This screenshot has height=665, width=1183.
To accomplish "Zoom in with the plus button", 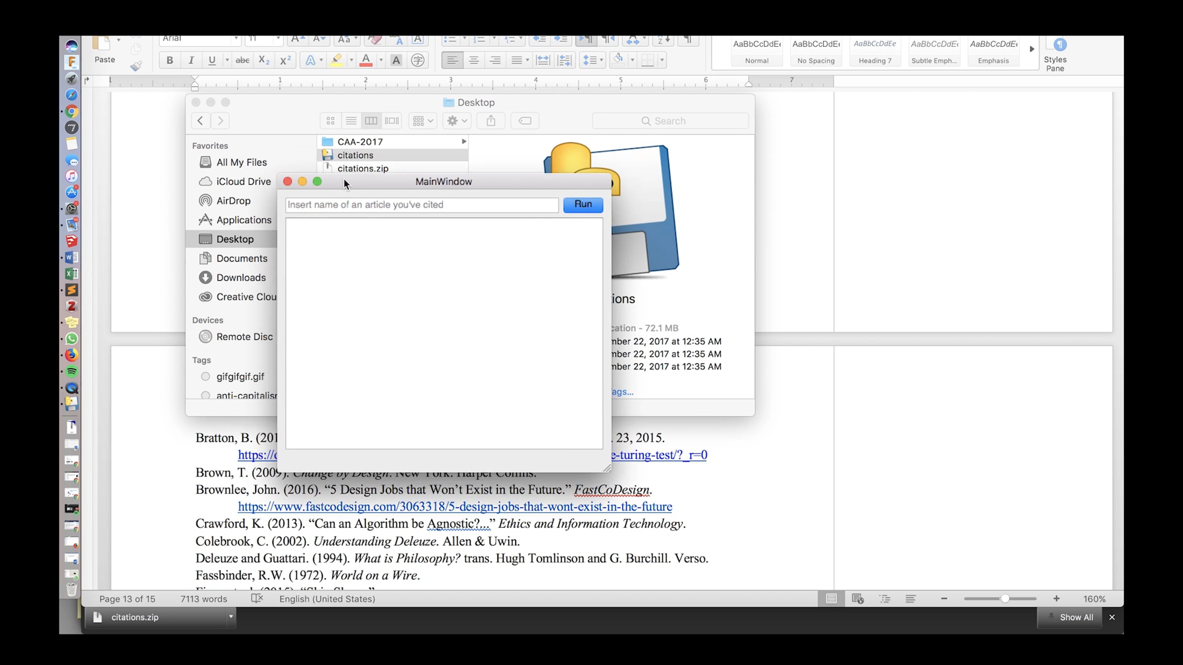I will click(x=1056, y=598).
